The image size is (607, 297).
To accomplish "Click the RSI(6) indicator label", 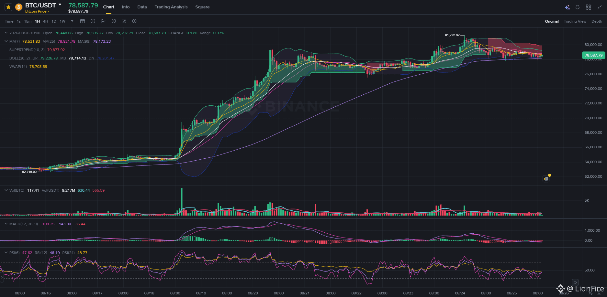I will 15,253.
